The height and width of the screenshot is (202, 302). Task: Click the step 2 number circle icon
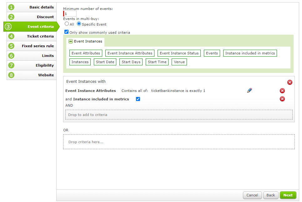(x=11, y=17)
